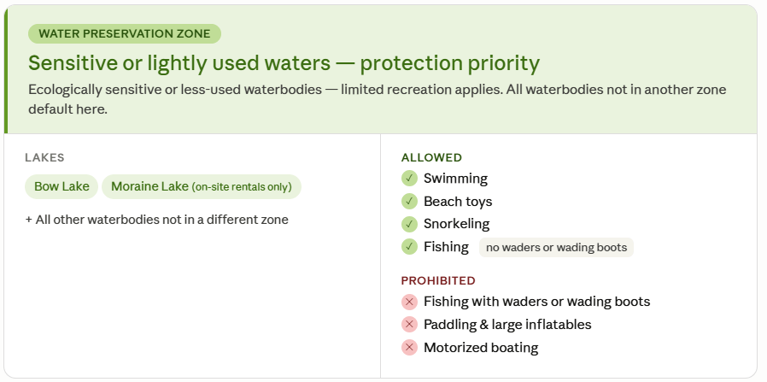
Task: Click the Motorized boating text
Action: click(x=481, y=348)
